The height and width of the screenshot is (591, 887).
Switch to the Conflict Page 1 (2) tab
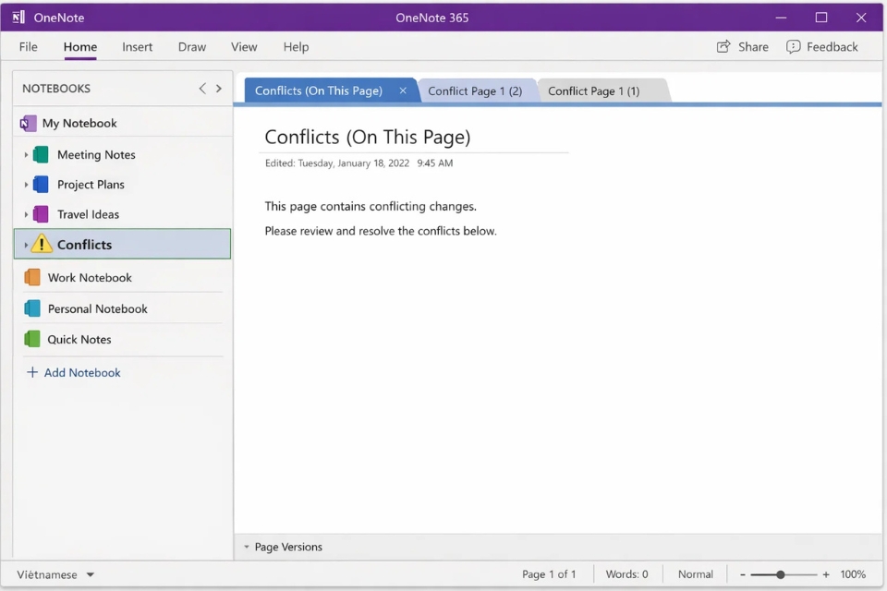[477, 90]
